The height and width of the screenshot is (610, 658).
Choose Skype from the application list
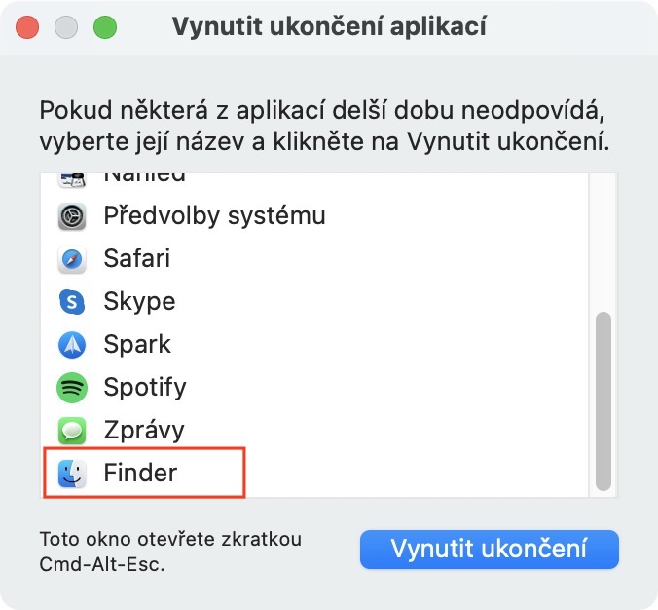pyautogui.click(x=139, y=302)
